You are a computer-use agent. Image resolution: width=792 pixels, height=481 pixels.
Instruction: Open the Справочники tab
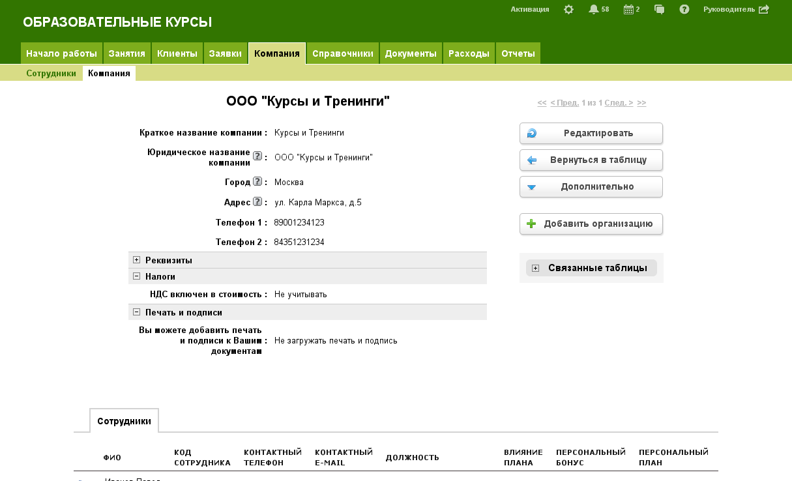pos(342,53)
